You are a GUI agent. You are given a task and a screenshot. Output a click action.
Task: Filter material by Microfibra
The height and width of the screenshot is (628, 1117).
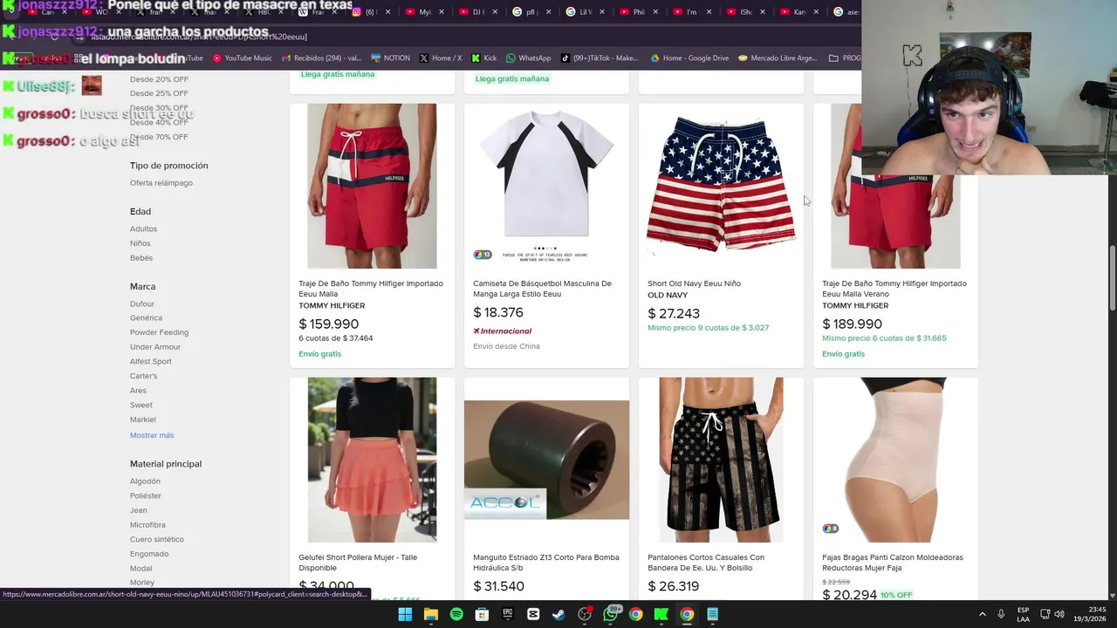(147, 525)
